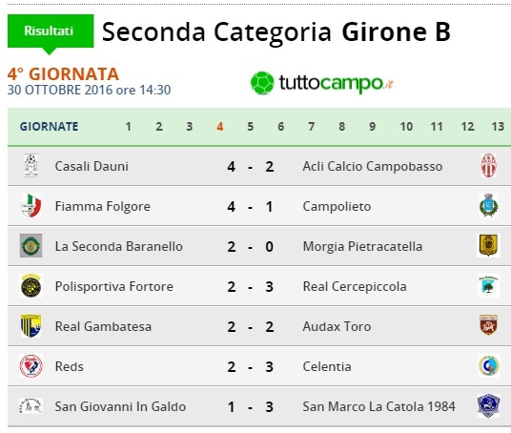Click the green Risultati button
The width and height of the screenshot is (511, 433).
51,31
